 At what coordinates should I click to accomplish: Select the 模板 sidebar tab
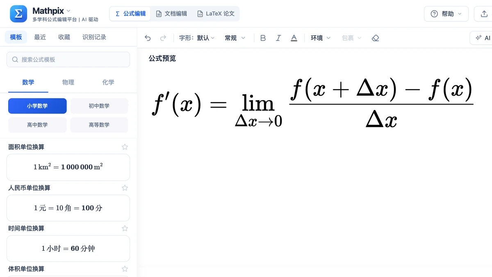coord(16,37)
